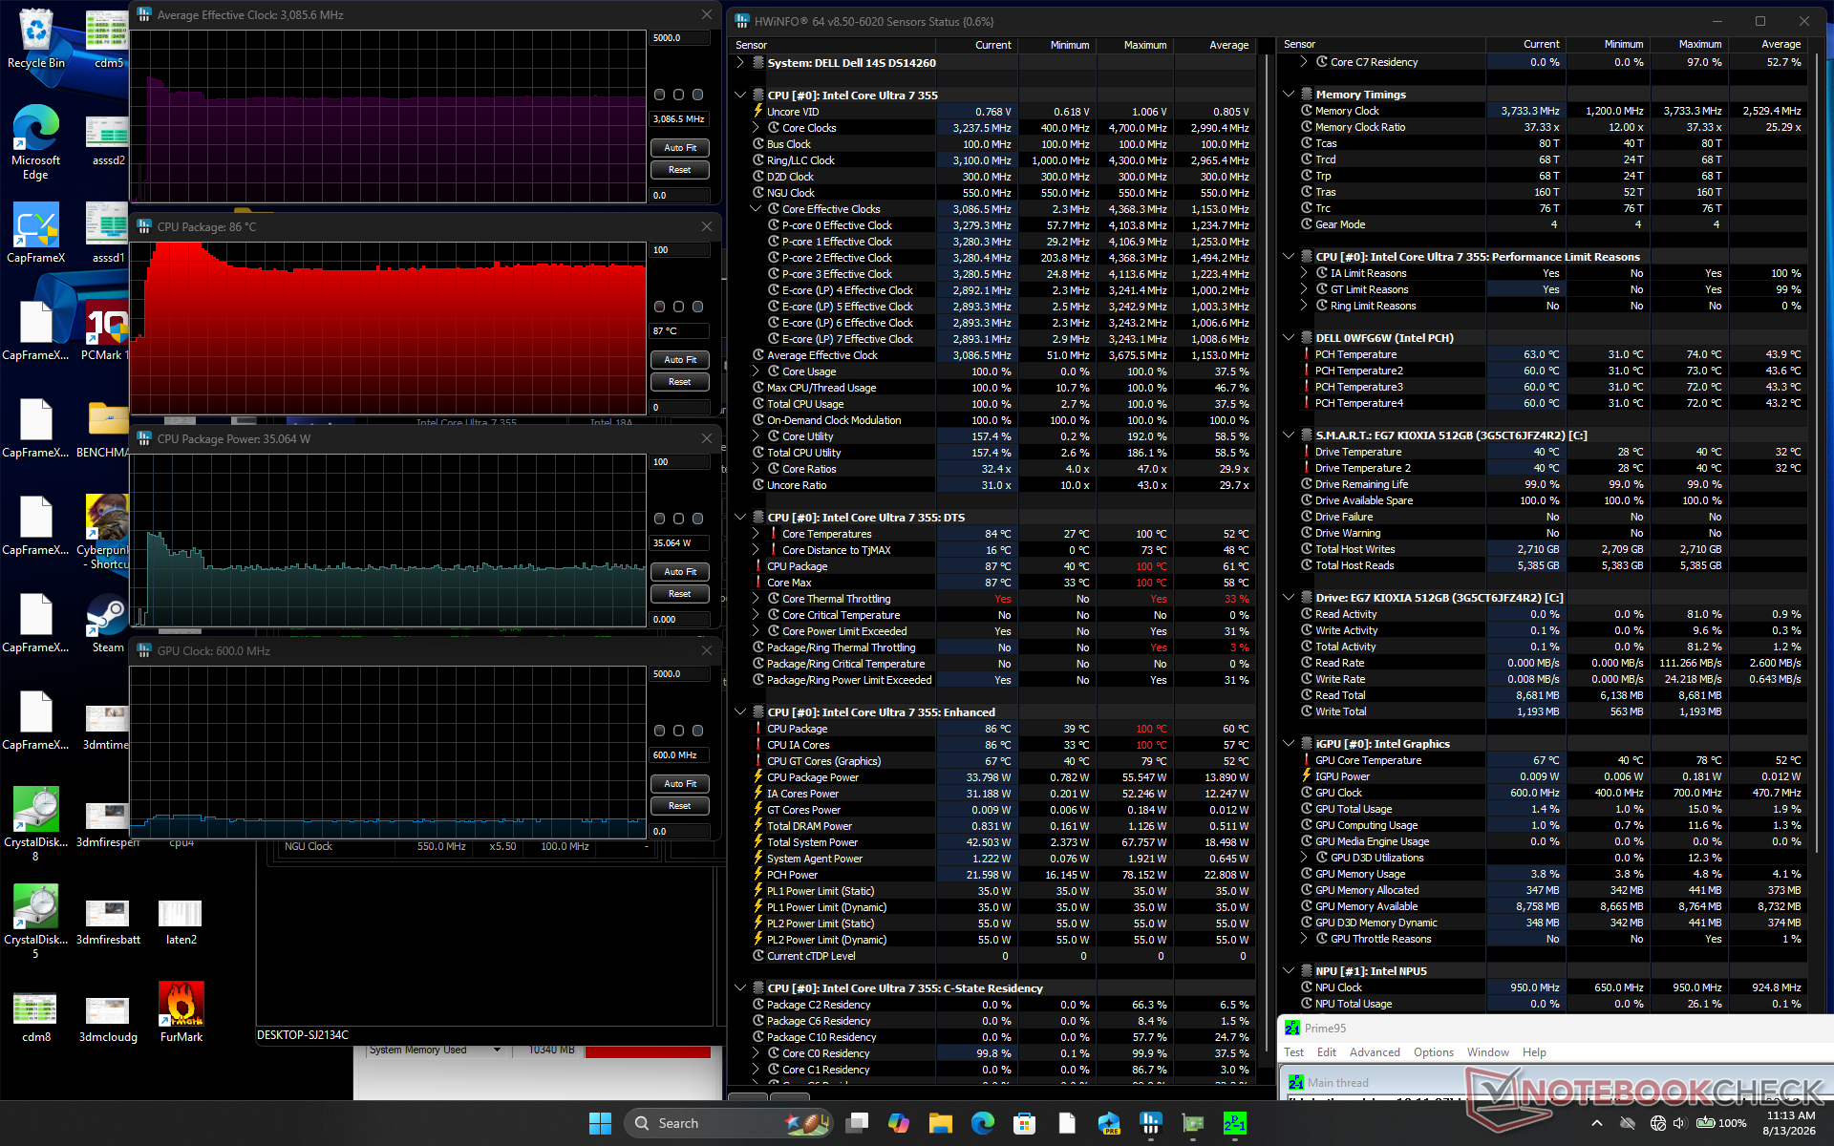Click Auto Fit in the CPU Package temperature graph
The height and width of the screenshot is (1146, 1834).
680,360
